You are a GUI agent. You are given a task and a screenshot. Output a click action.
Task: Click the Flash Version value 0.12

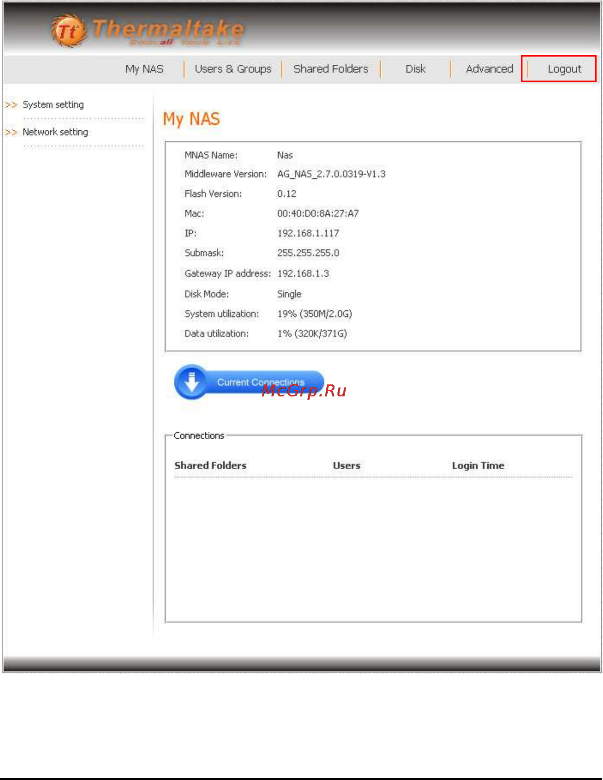point(287,194)
